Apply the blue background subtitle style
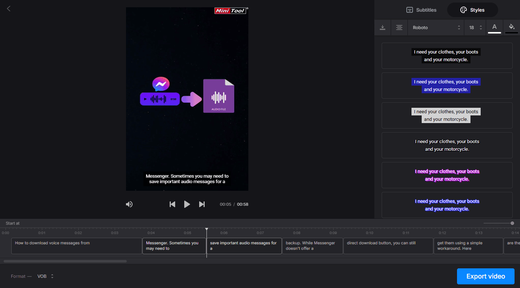 [x=447, y=86]
